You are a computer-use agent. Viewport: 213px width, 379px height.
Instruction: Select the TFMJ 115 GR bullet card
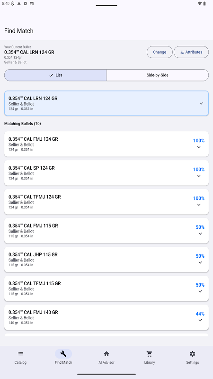[106, 289]
